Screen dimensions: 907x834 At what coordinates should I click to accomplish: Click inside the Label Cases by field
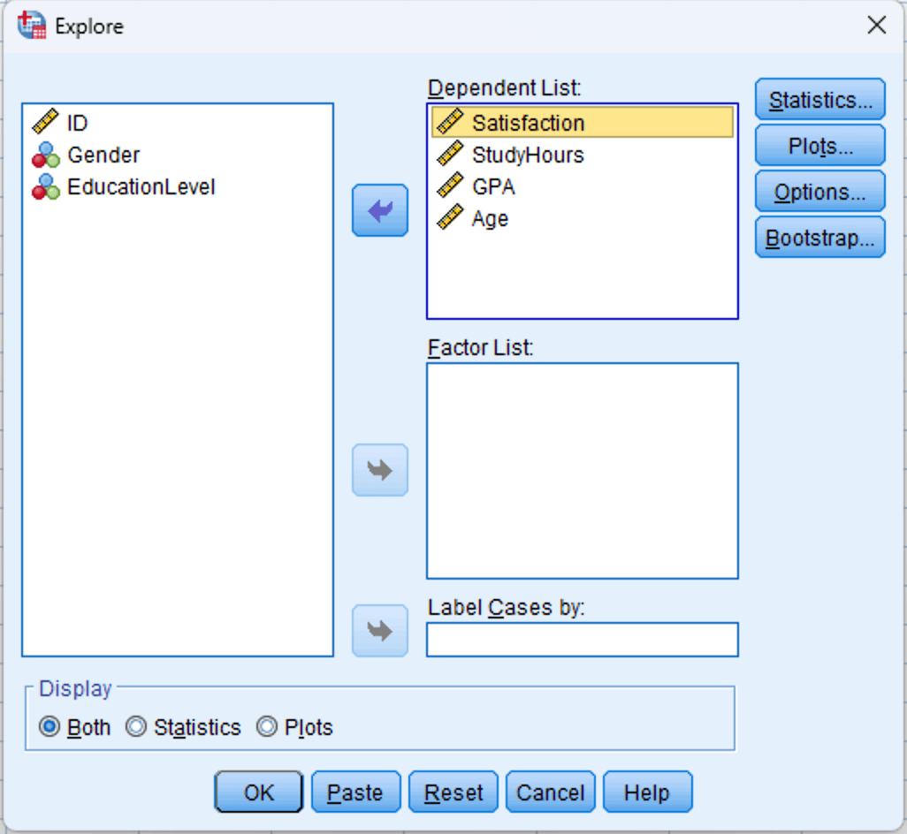pos(582,640)
